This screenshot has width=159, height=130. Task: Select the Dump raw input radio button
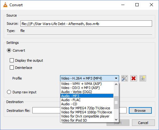(x=9, y=92)
